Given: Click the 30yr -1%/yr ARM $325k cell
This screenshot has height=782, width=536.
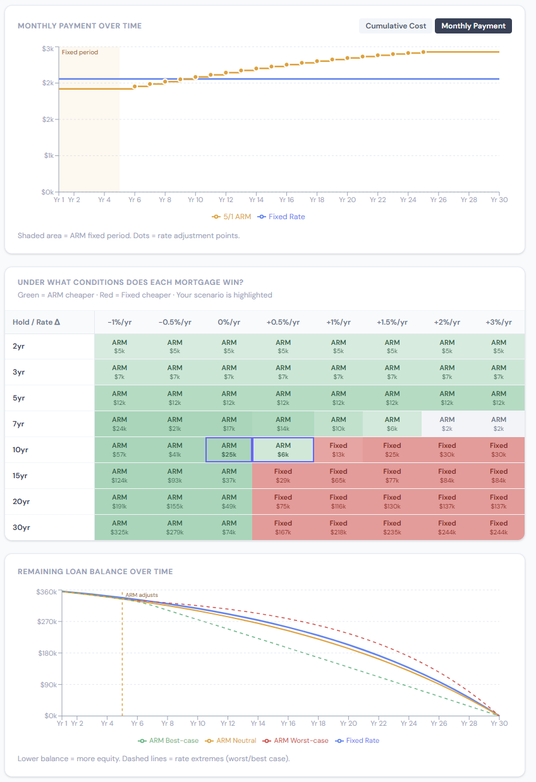Looking at the screenshot, I should pos(121,527).
